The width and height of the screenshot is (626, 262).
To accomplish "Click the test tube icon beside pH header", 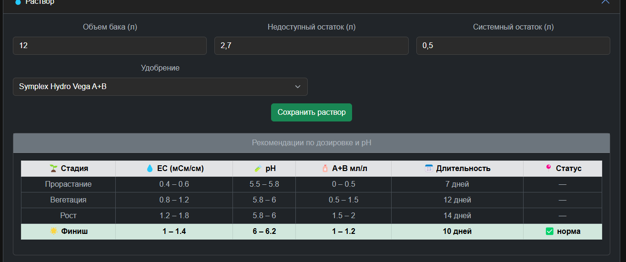I will [x=258, y=168].
